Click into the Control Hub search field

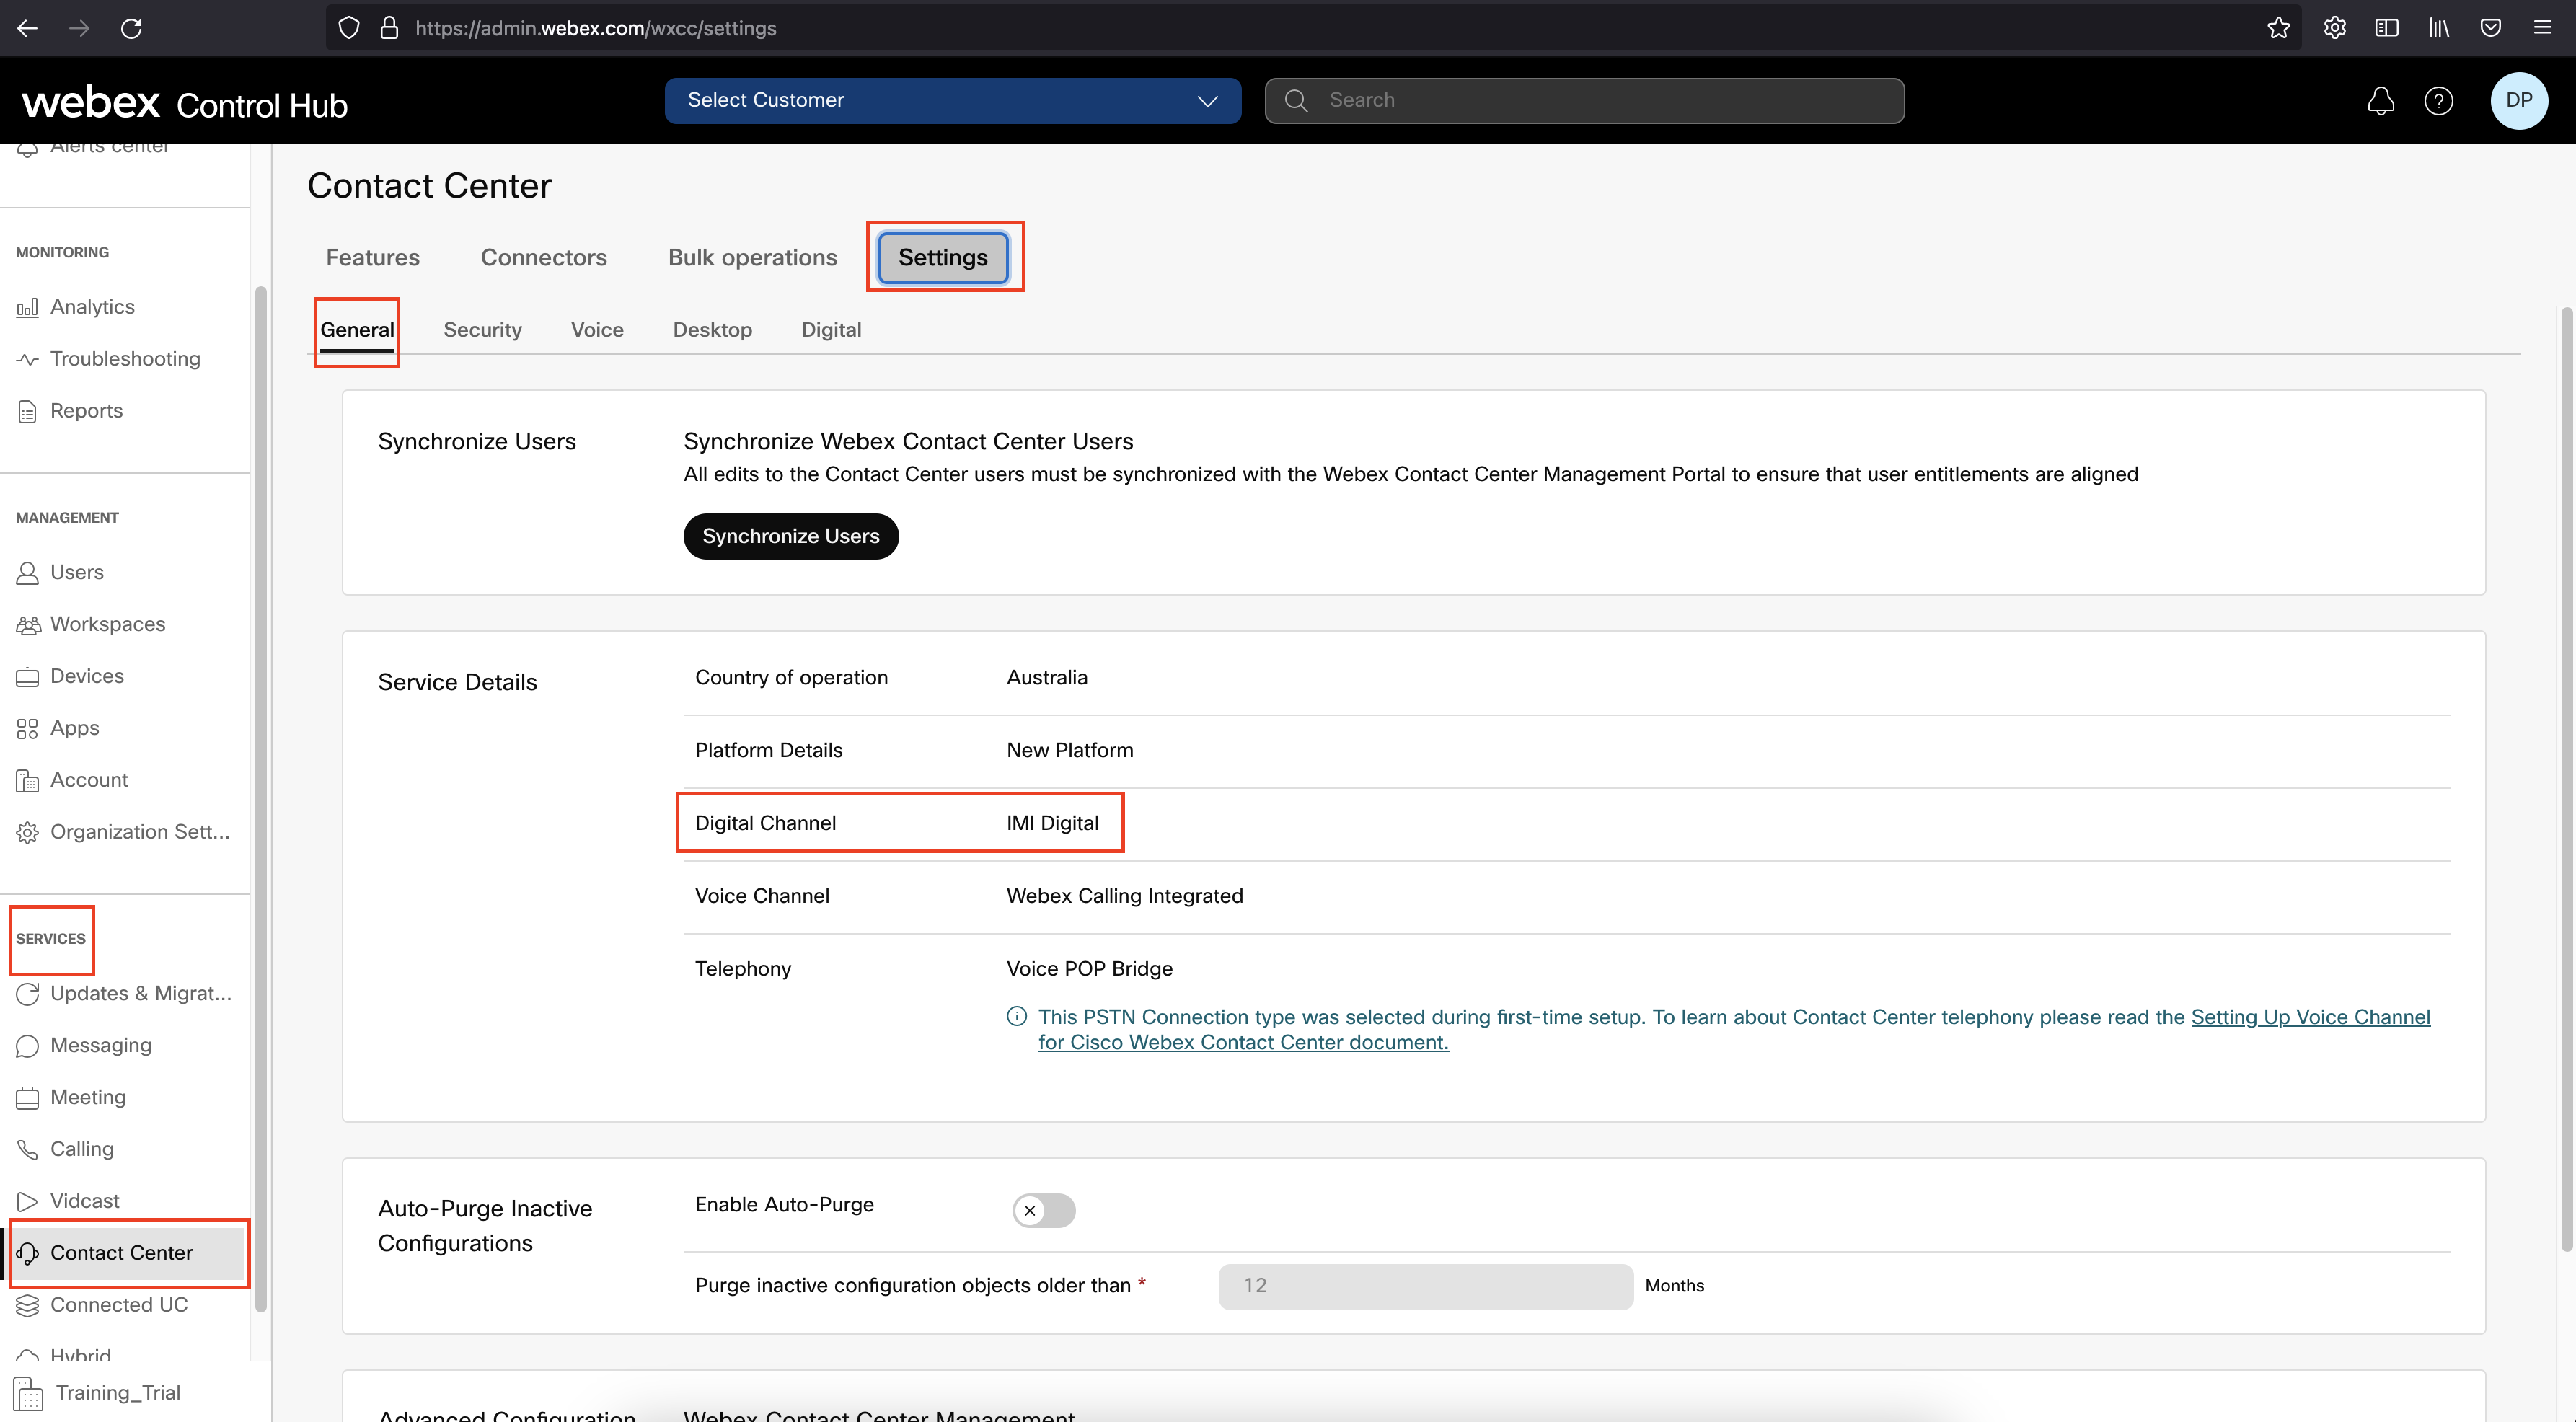click(1584, 100)
